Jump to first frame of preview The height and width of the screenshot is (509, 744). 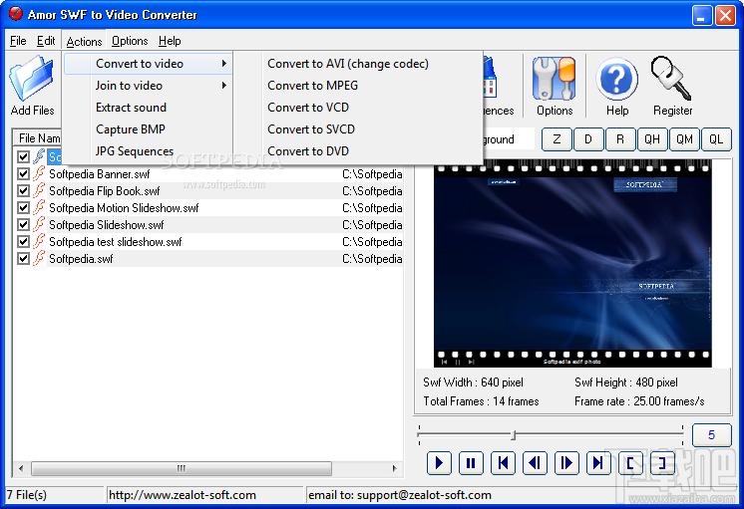pyautogui.click(x=503, y=462)
